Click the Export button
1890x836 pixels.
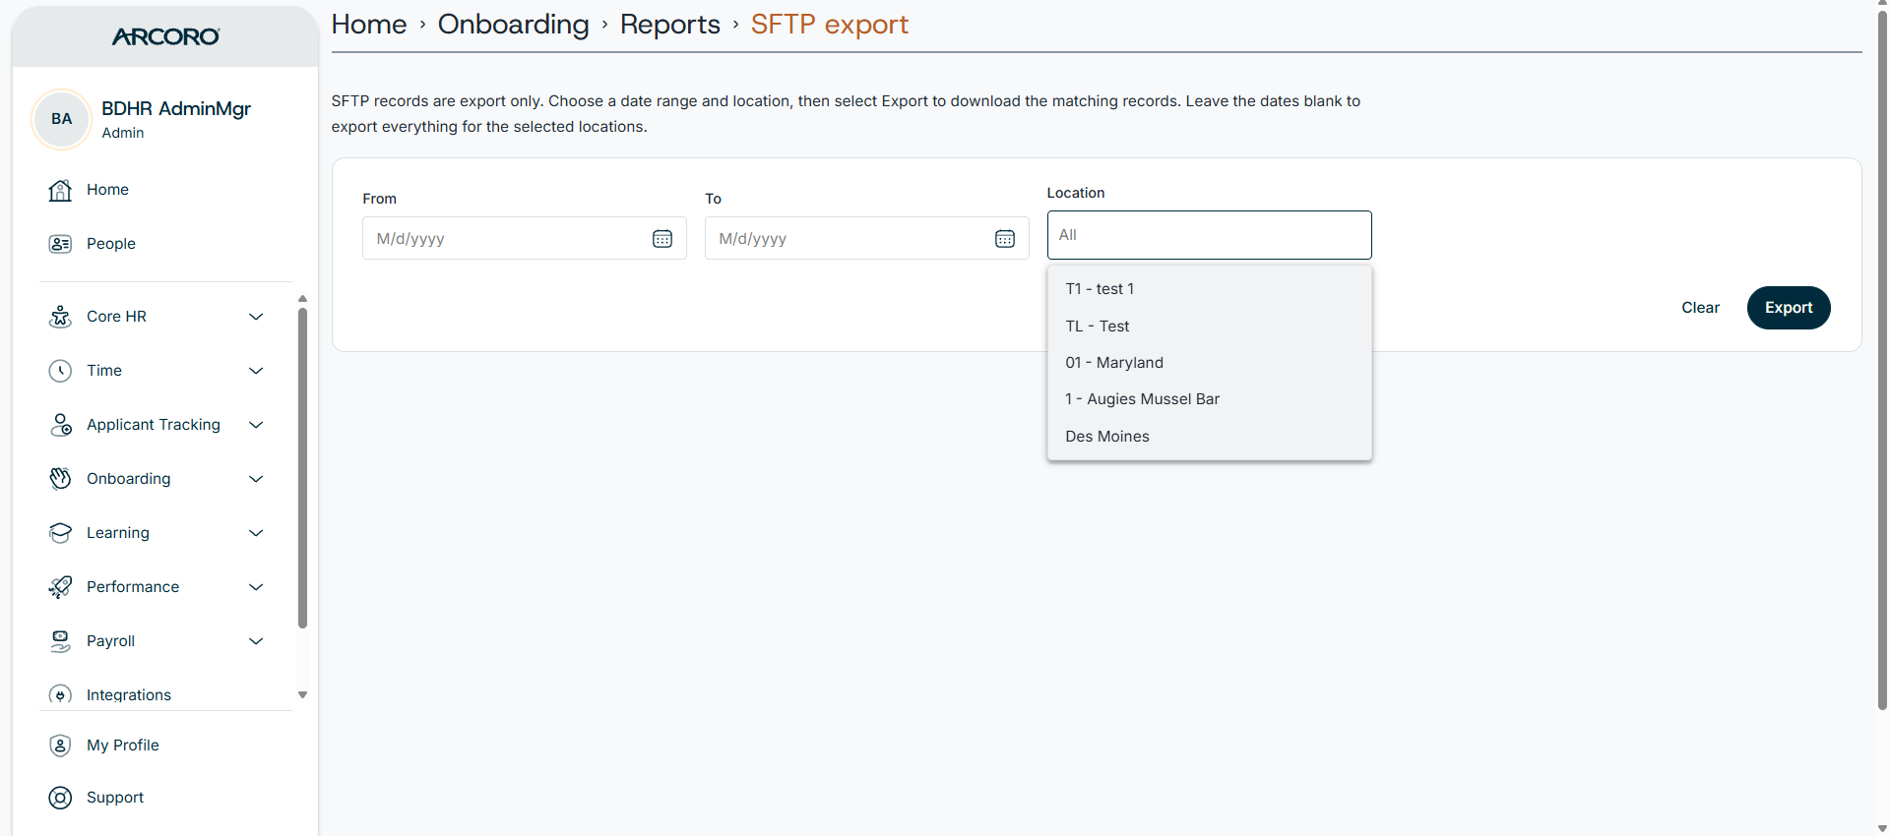pyautogui.click(x=1789, y=308)
